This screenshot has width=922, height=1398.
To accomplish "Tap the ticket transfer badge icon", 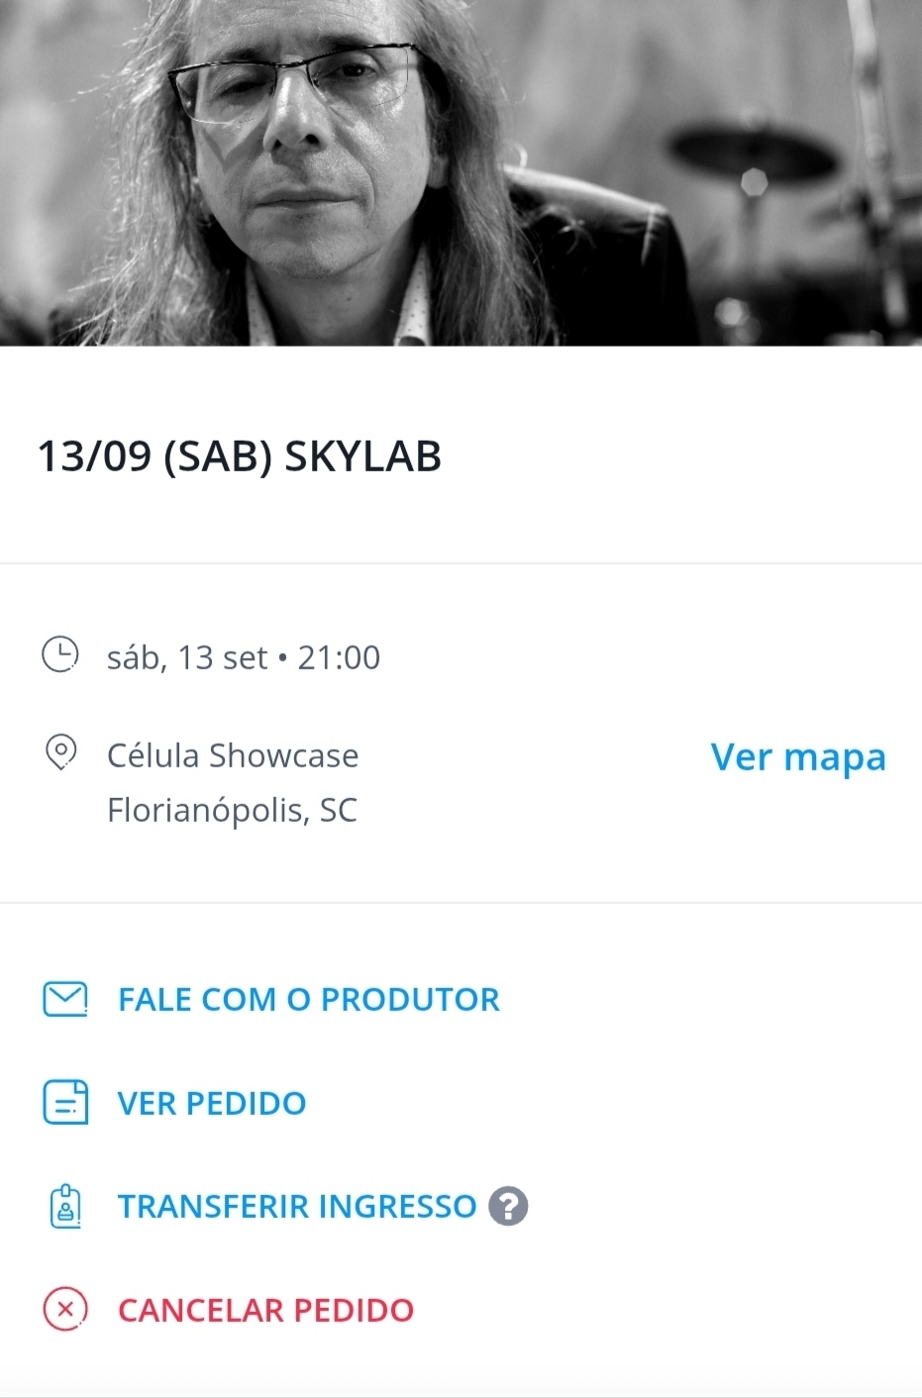I will [65, 1206].
